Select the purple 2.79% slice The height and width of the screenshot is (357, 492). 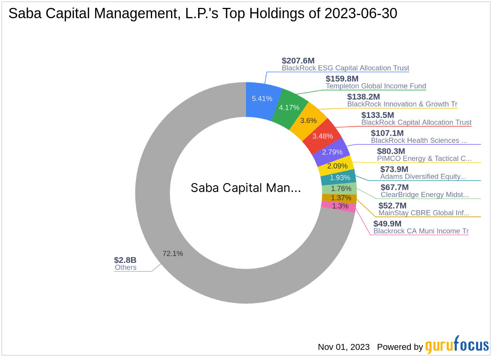[332, 153]
